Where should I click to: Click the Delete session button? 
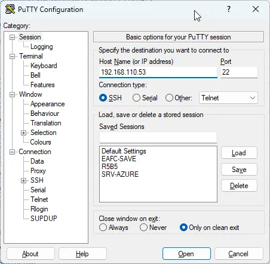coord(239,186)
